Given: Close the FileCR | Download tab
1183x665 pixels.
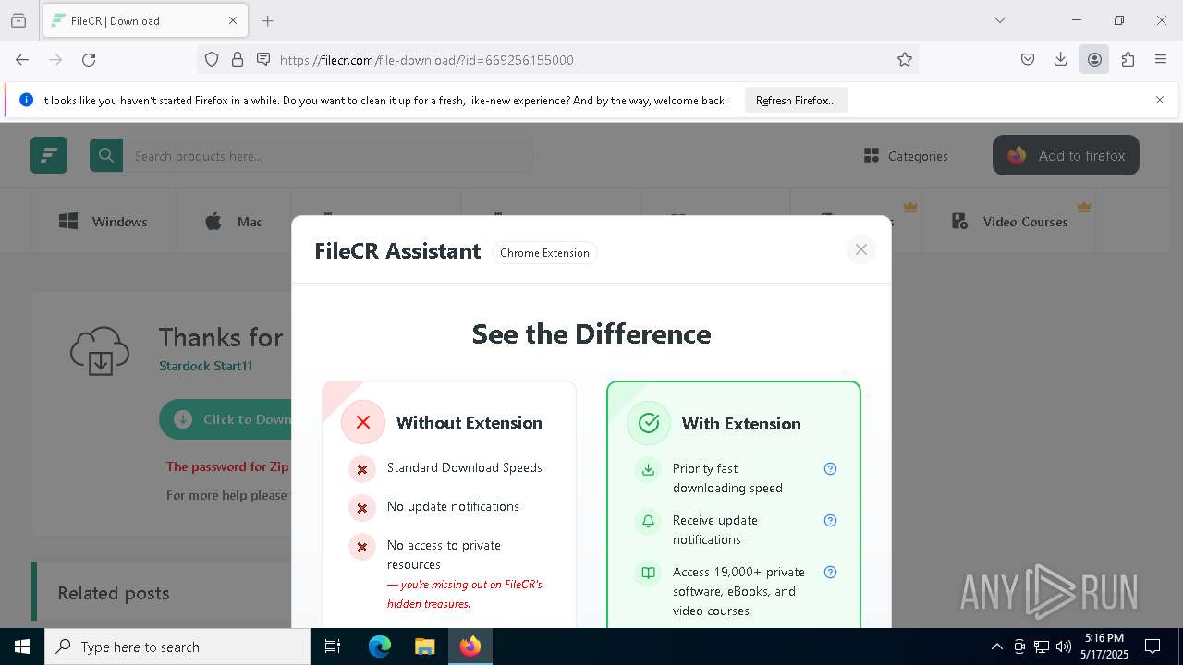Looking at the screenshot, I should (x=233, y=20).
